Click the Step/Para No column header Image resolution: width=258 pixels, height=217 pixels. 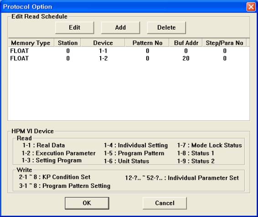click(x=224, y=43)
